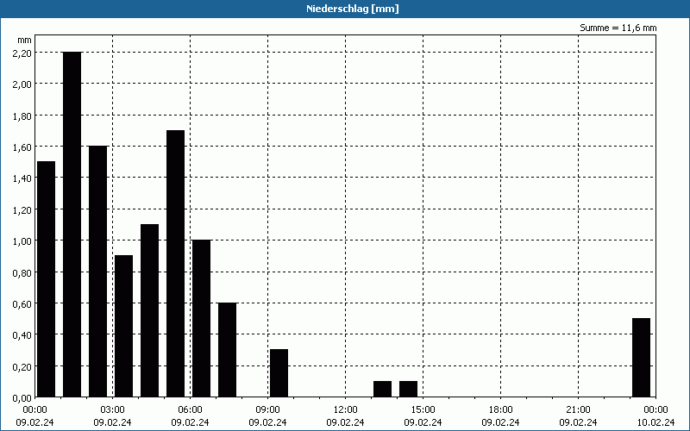
Task: Click the 1,20 y-axis label
Action: click(22, 210)
